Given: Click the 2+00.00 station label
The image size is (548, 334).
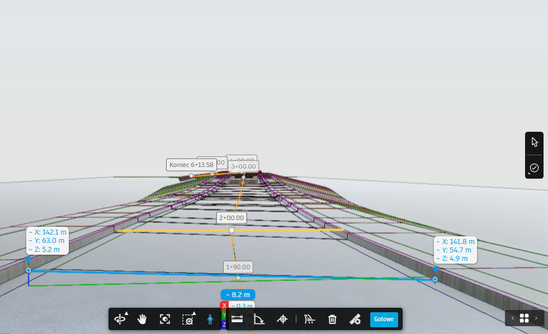Looking at the screenshot, I should 232,218.
